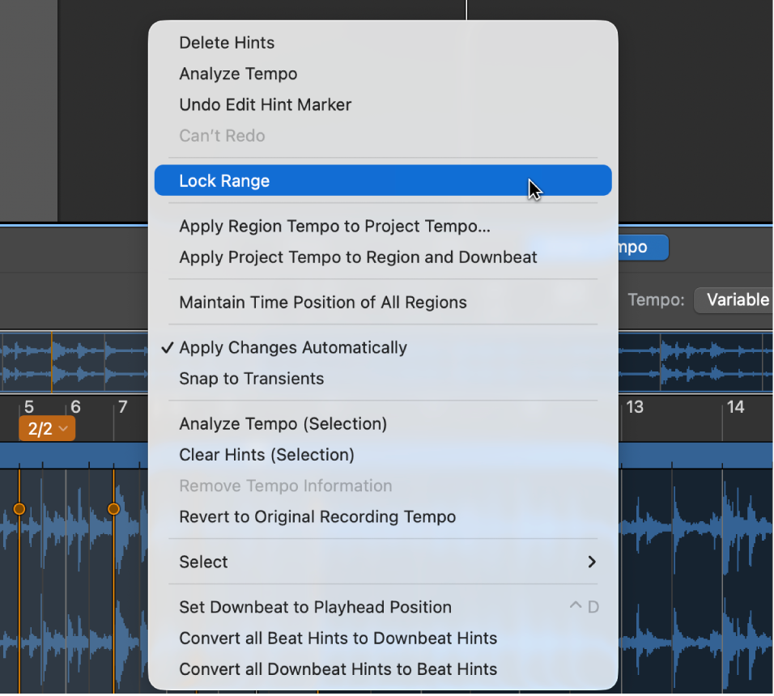Choose Apply Project Tempo to Region and Downbeat
The width and height of the screenshot is (774, 696).
(383, 257)
